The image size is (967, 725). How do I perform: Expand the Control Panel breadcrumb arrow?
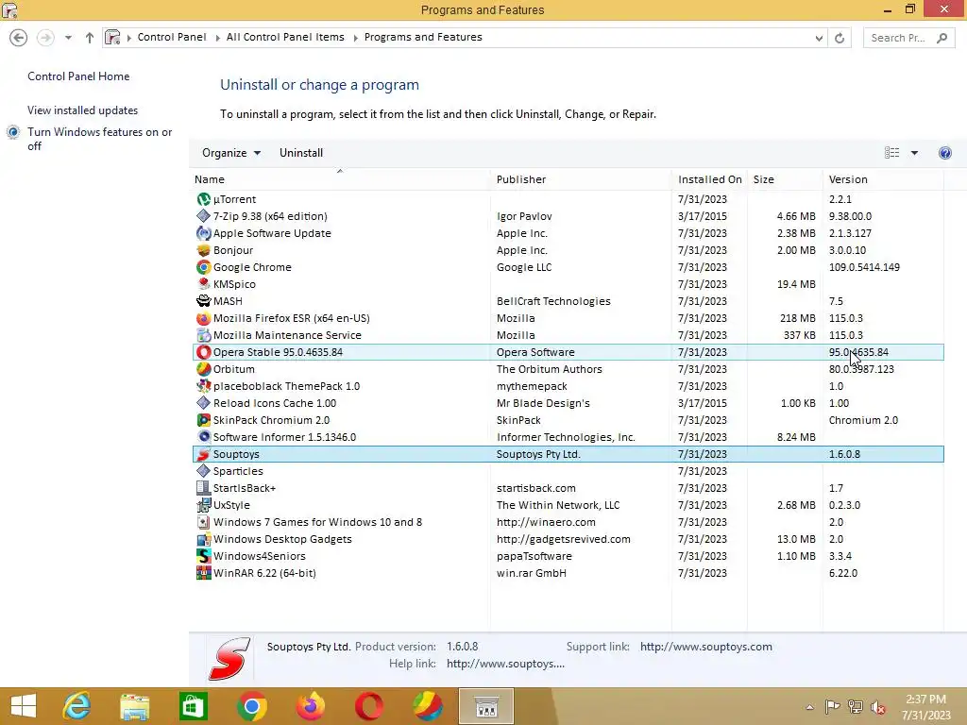click(217, 38)
